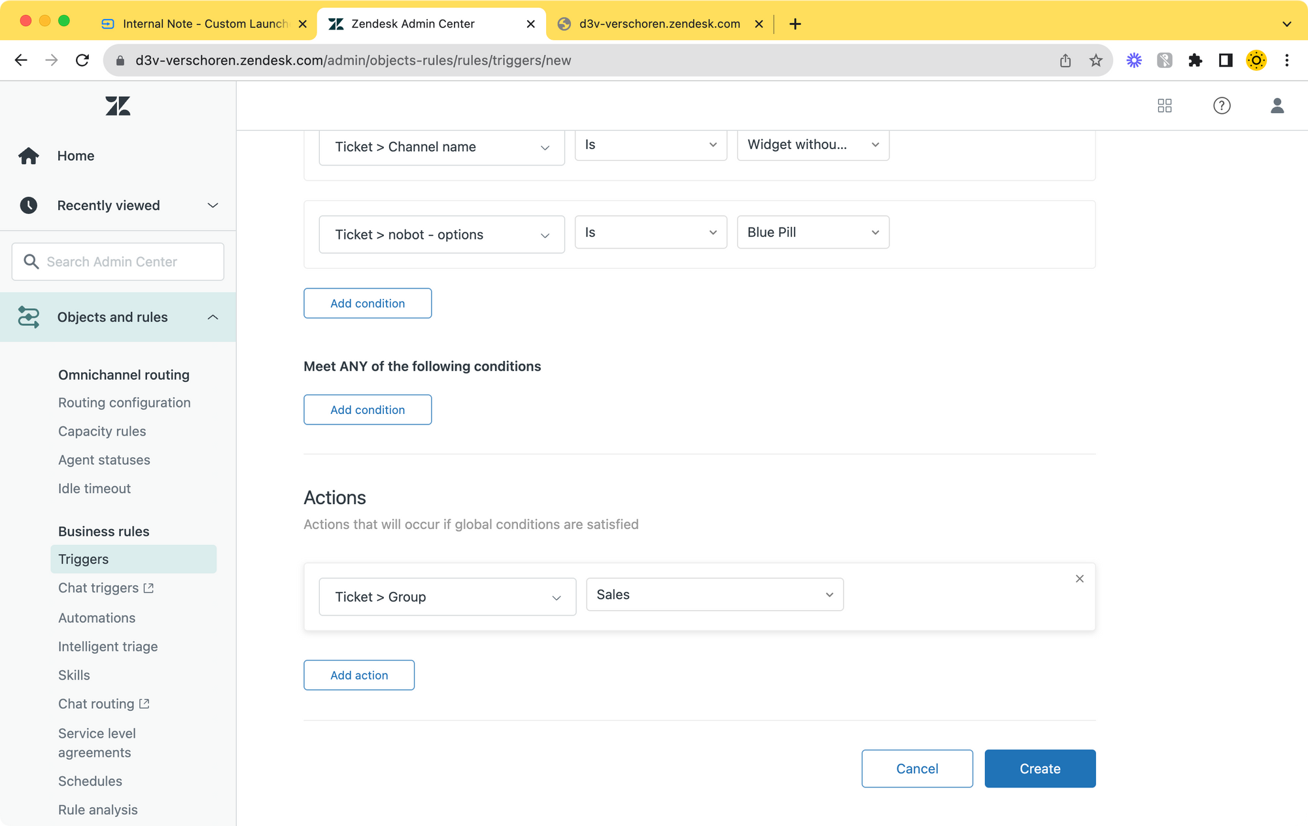Screen dimensions: 1308x826
Task: Expand the Ticket > Channel name dropdown
Action: click(x=441, y=147)
